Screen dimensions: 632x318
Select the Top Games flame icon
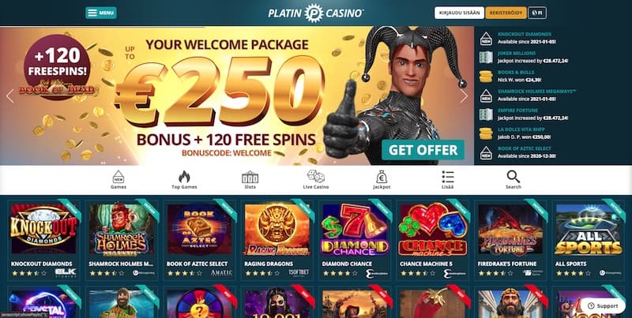(184, 177)
